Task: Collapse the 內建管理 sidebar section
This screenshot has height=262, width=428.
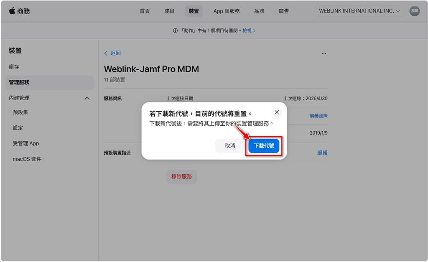Action: (87, 98)
